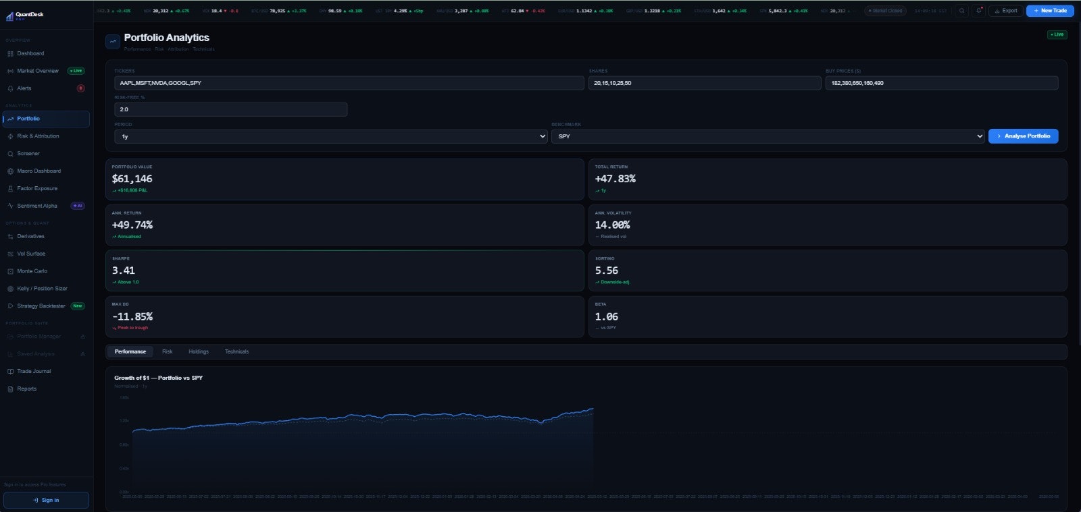Click the QuantDesk logo icon
Viewport: 1081px width, 512px height.
9,16
